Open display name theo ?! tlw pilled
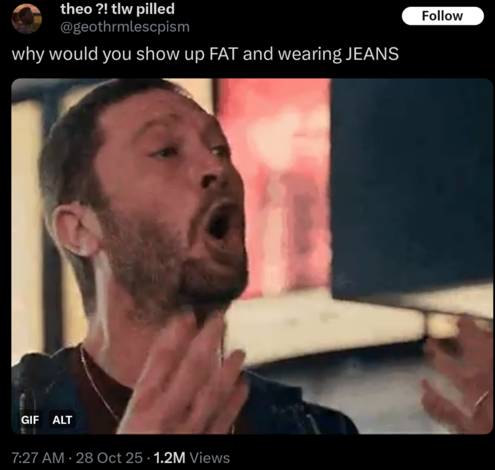 pos(118,9)
